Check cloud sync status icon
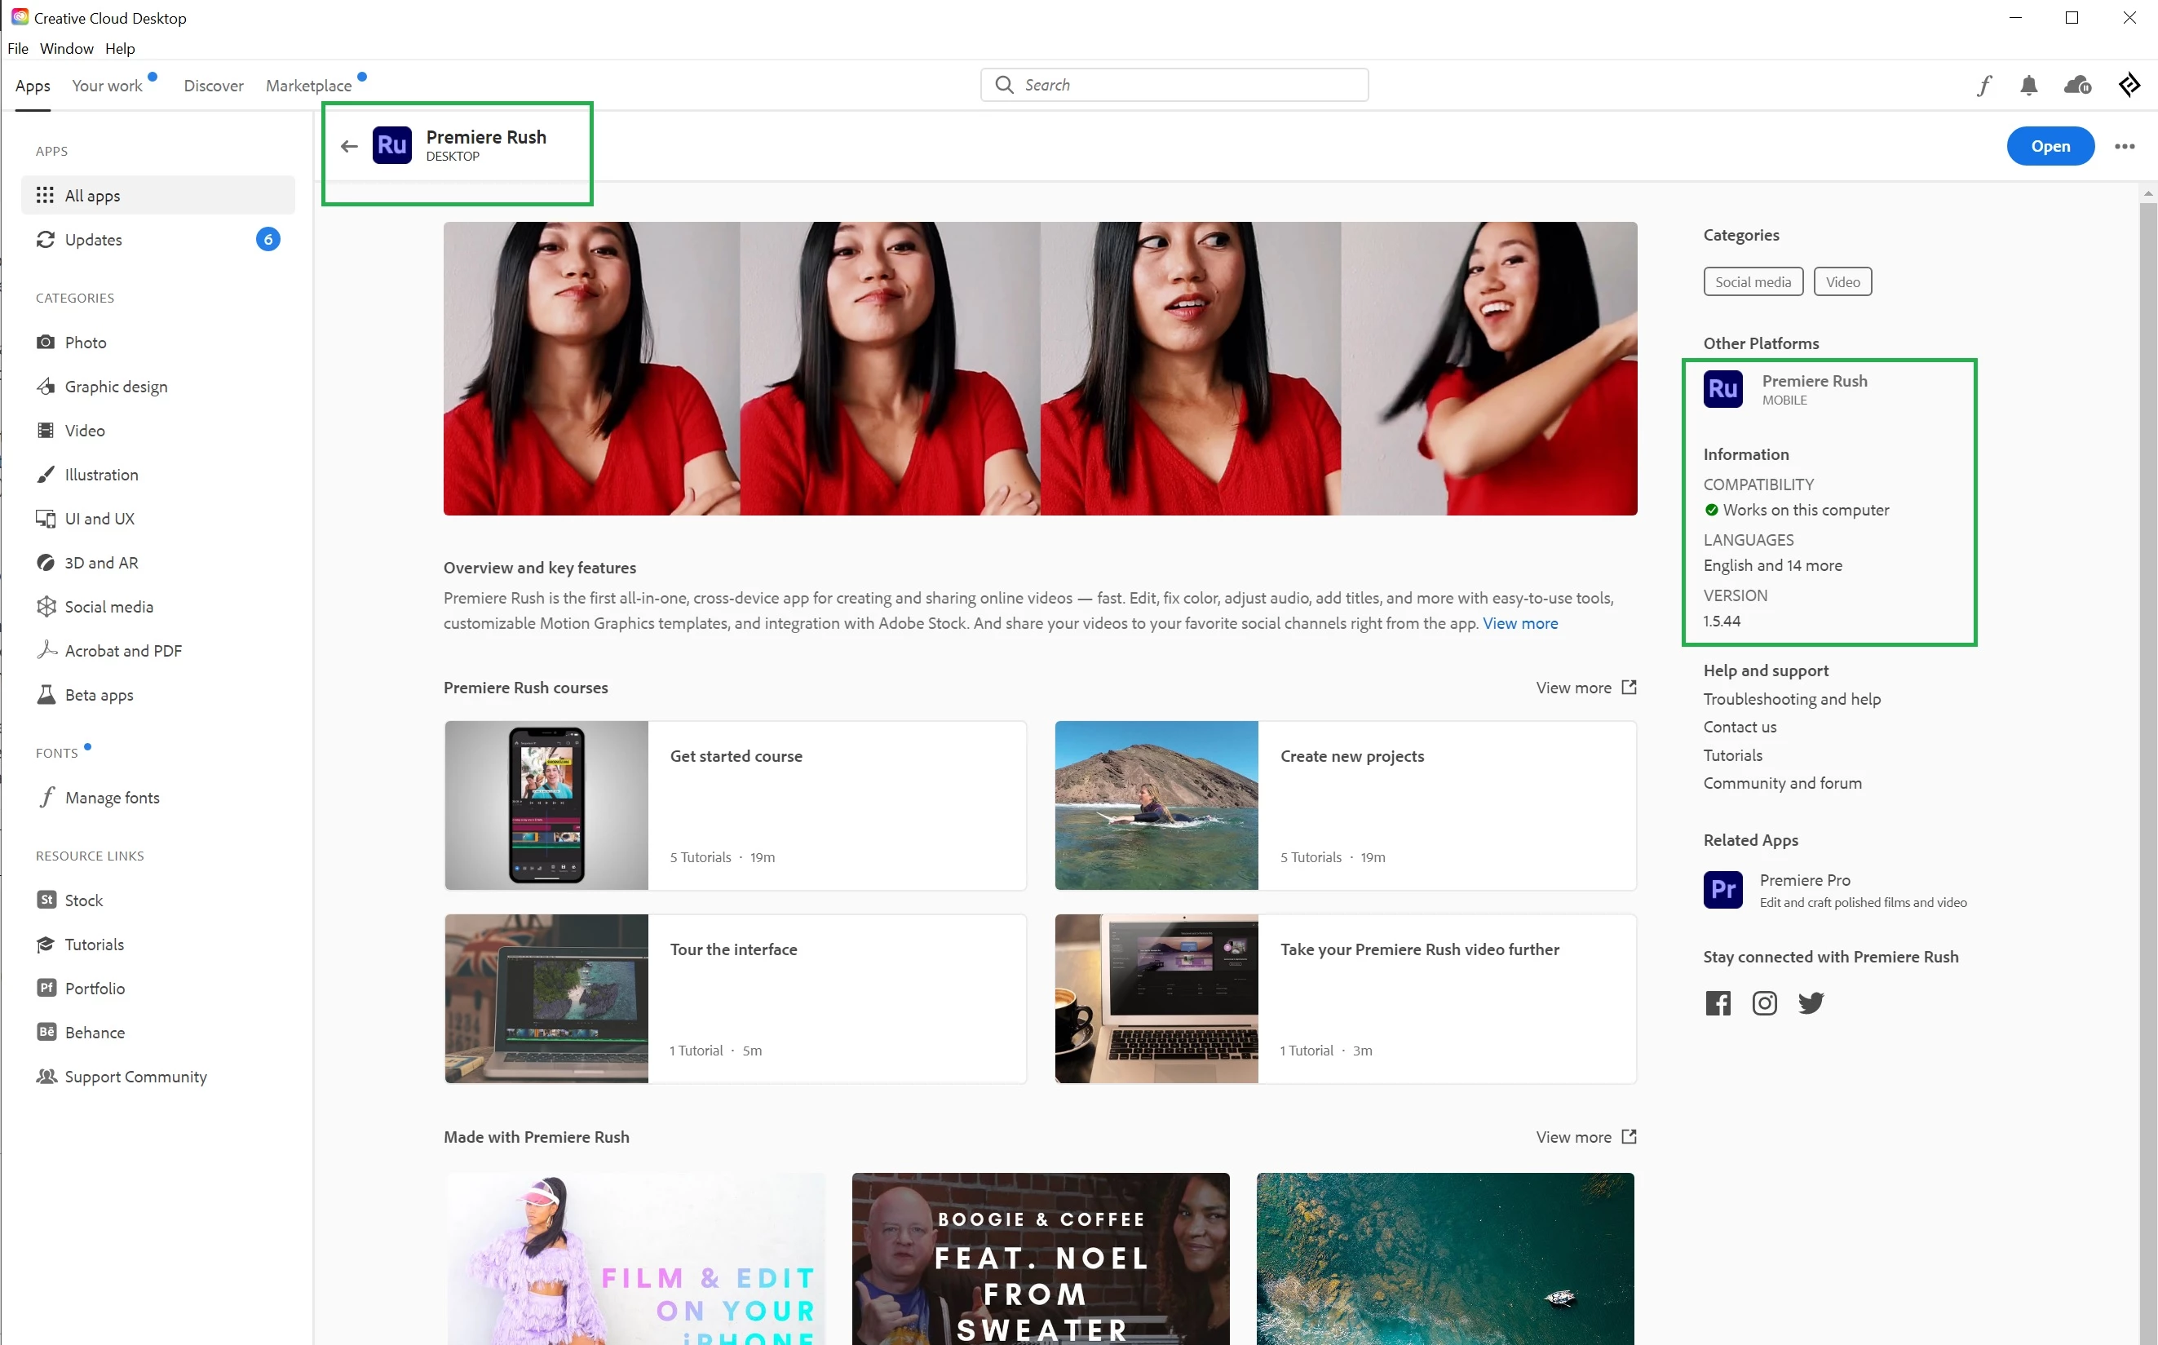This screenshot has width=2158, height=1345. [x=2077, y=86]
